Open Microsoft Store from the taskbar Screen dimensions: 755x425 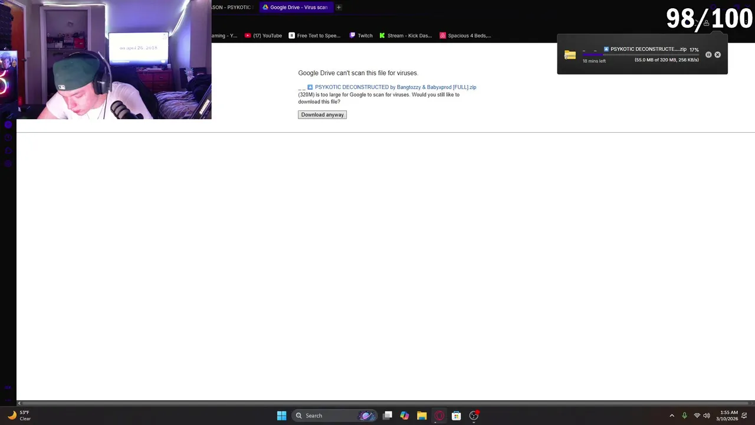pos(456,416)
